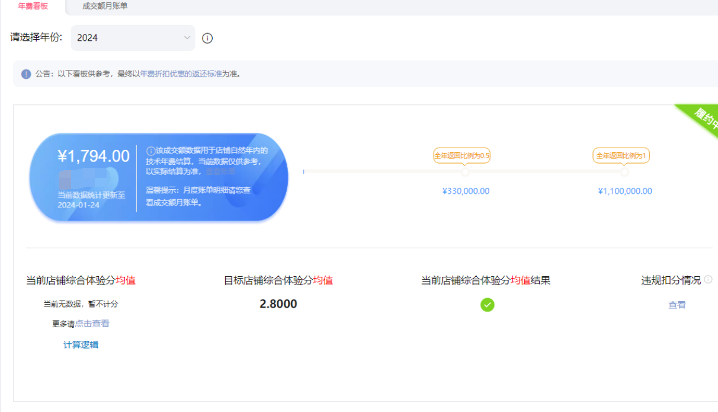Viewport: 718px width, 412px height.
Task: Select the 年费看板 tab
Action: [x=33, y=6]
